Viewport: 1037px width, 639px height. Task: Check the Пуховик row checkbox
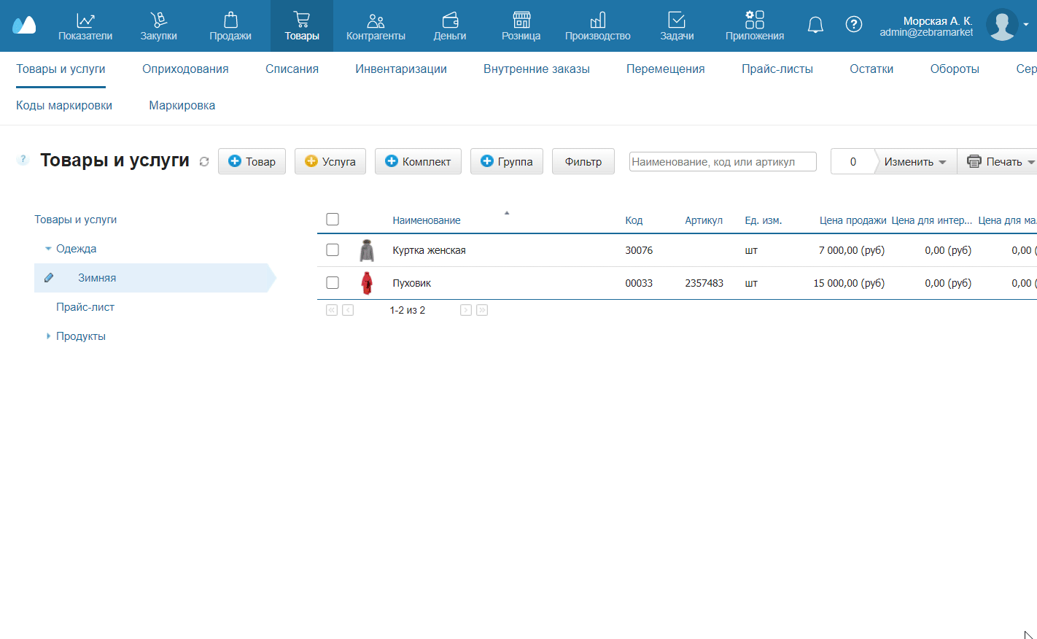click(333, 283)
